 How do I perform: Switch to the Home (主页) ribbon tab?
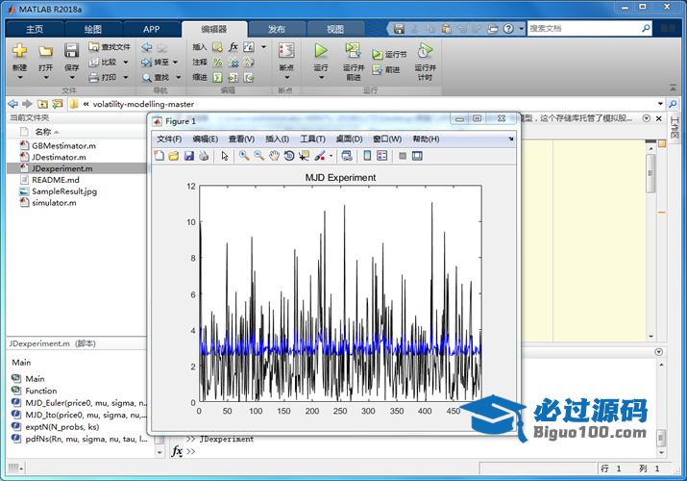(35, 30)
